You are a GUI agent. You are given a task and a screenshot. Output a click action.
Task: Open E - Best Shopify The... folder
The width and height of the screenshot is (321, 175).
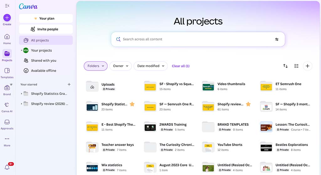pos(111,127)
